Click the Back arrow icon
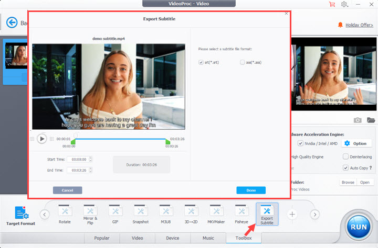Image resolution: width=378 pixels, height=248 pixels. [12, 23]
